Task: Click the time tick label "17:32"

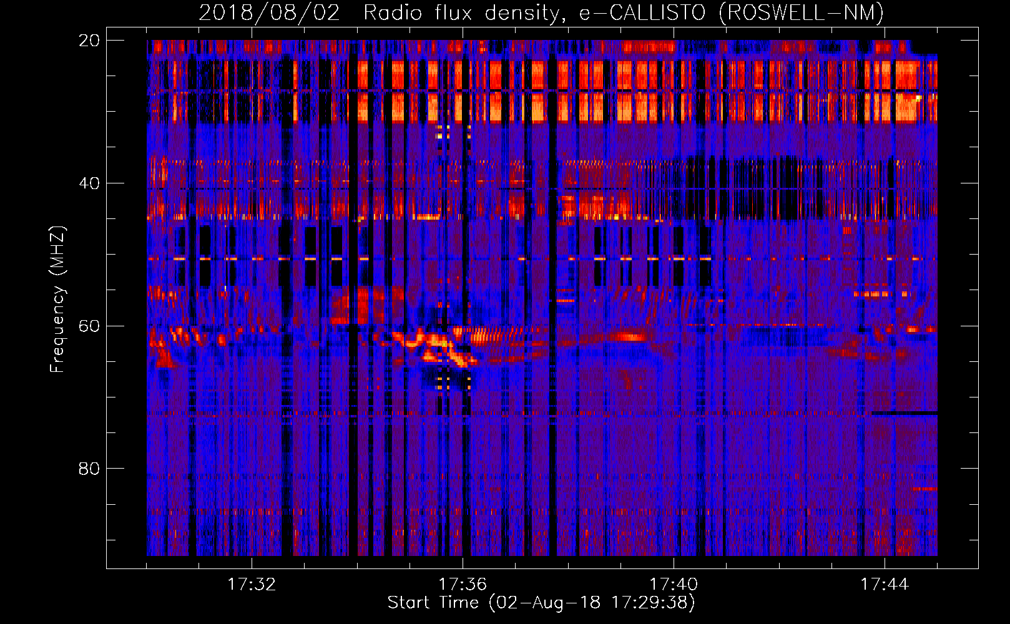Action: point(252,584)
